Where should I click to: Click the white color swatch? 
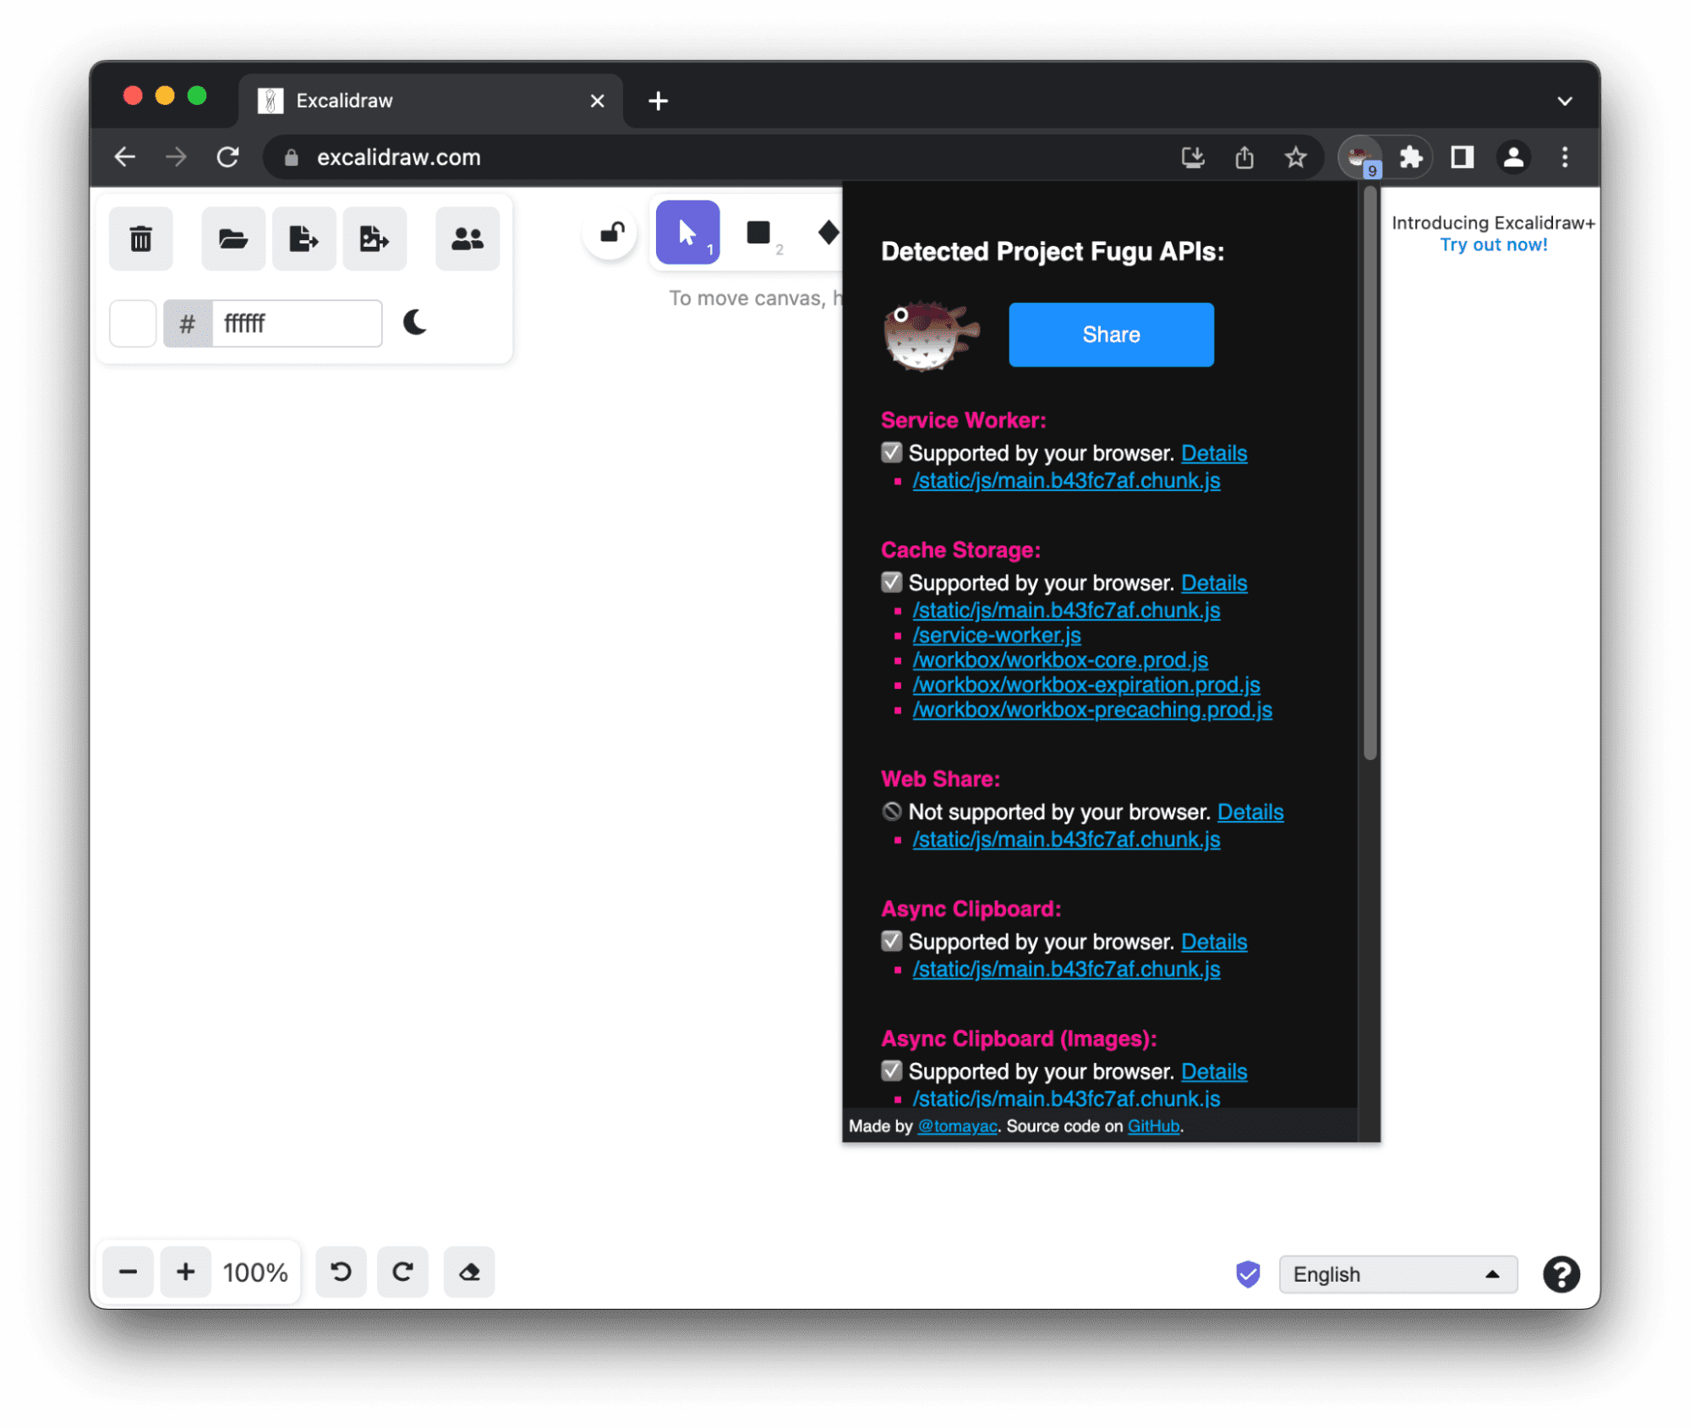[x=134, y=323]
